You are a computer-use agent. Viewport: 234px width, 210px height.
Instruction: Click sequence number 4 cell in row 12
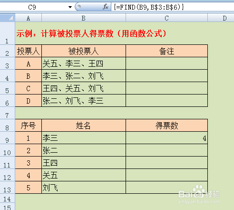coord(29,175)
